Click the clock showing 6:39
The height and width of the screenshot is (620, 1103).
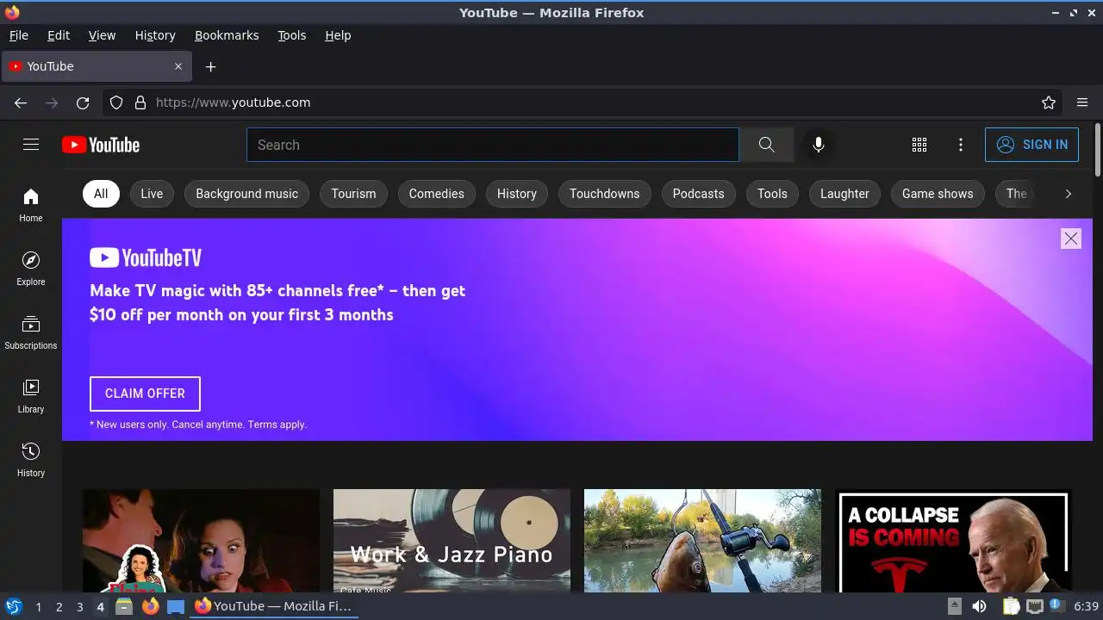[1086, 607]
